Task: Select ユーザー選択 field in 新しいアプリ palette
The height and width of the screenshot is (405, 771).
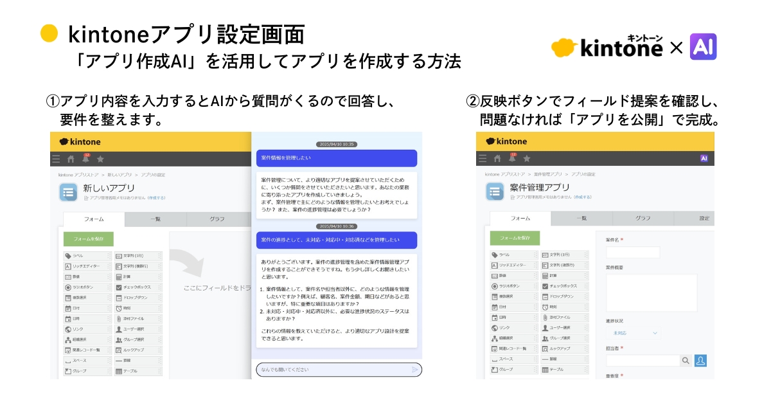Action: [139, 328]
